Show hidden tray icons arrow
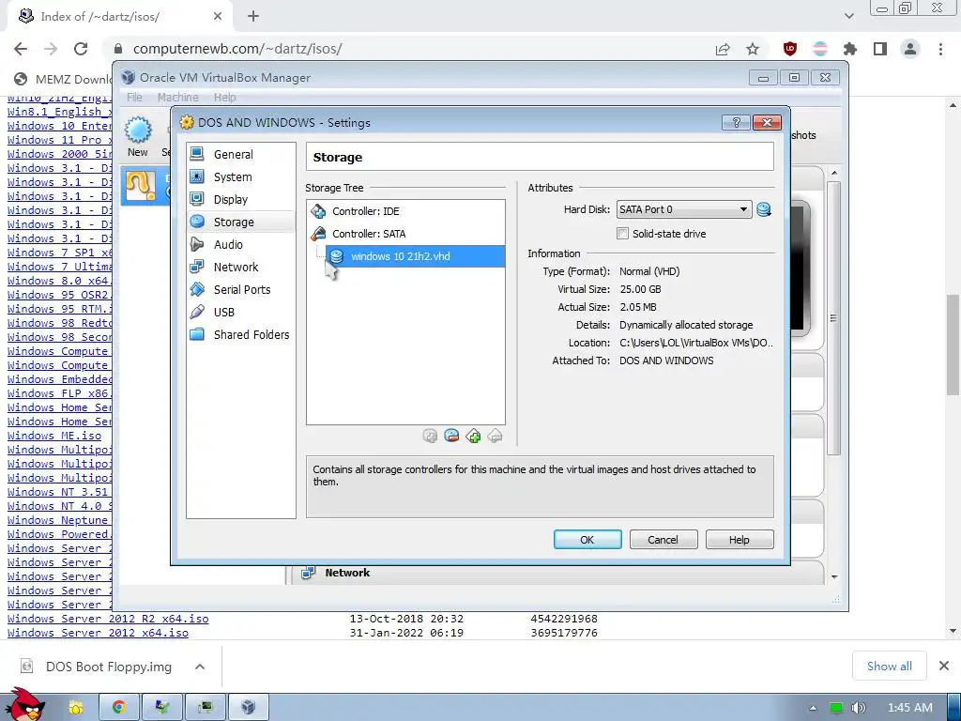The width and height of the screenshot is (961, 721). [813, 708]
